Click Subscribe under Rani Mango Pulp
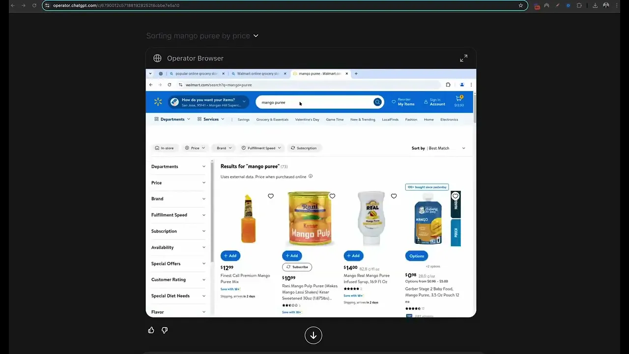The image size is (629, 354). click(297, 267)
